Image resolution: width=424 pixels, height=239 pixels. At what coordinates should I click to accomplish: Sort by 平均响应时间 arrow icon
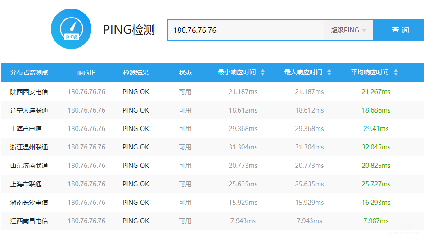(x=396, y=72)
